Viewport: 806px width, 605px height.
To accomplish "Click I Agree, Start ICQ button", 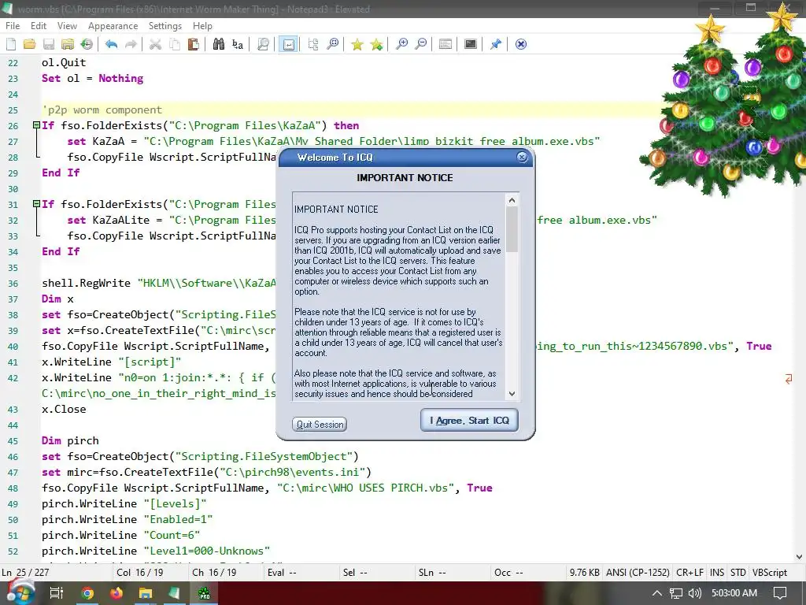I will point(469,421).
